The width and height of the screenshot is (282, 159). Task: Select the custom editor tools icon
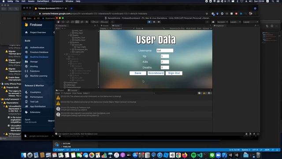click(87, 22)
